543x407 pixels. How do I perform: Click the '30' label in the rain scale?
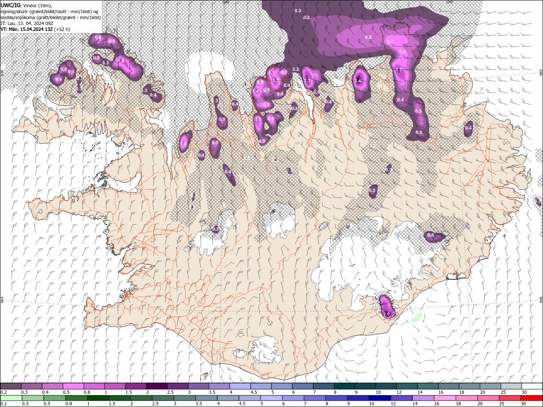pyautogui.click(x=523, y=404)
